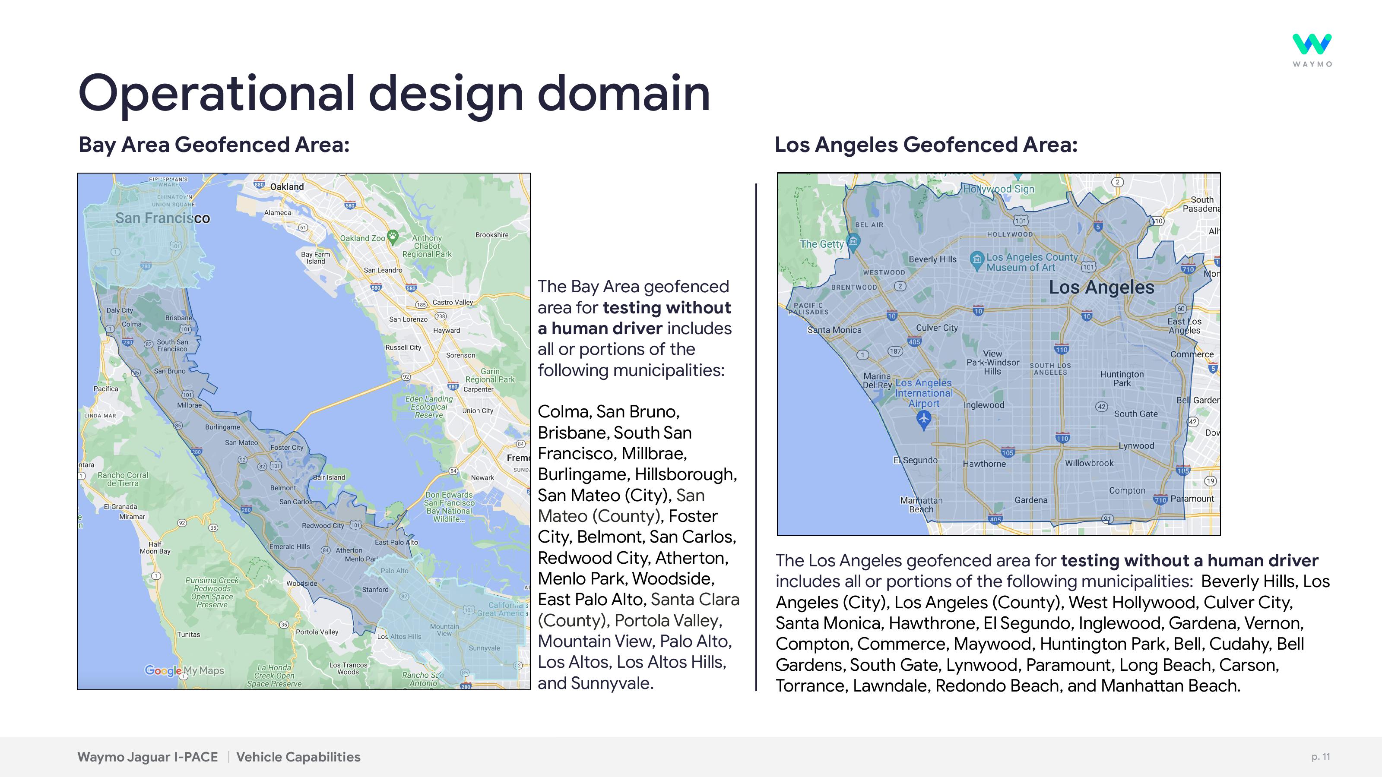Screen dimensions: 1382x777
Task: Click the 'El Segundo' map label
Action: tap(915, 460)
